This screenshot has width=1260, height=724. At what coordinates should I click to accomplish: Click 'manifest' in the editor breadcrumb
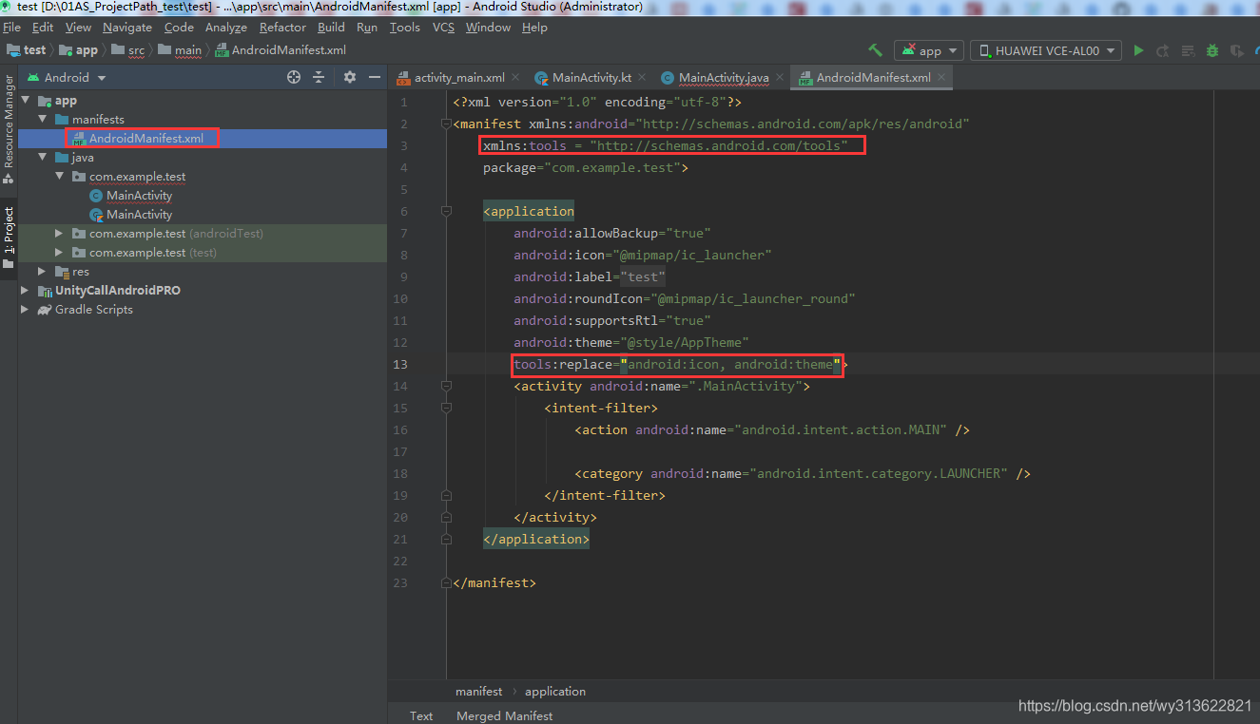(x=478, y=692)
